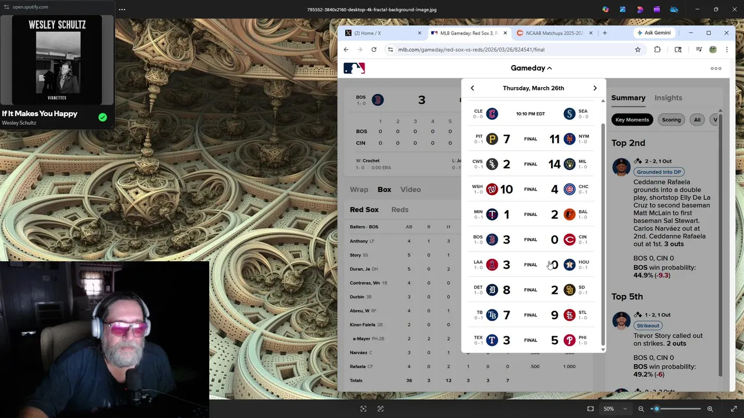Open the WSH vs CHC final game
This screenshot has height=418, width=744.
coord(531,189)
